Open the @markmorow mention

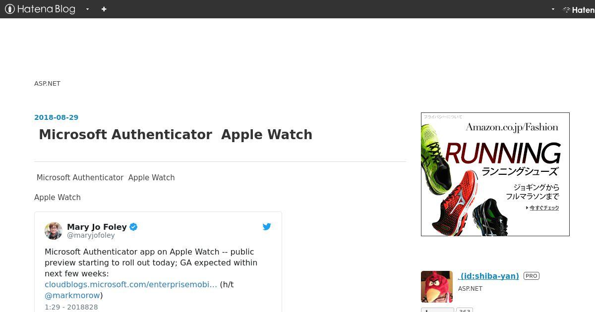click(72, 295)
